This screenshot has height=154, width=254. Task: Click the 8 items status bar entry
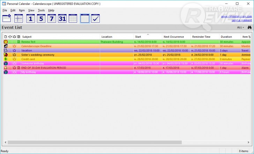244,151
